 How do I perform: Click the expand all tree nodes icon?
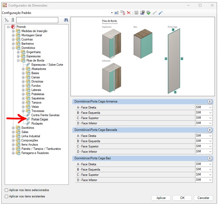(7, 20)
